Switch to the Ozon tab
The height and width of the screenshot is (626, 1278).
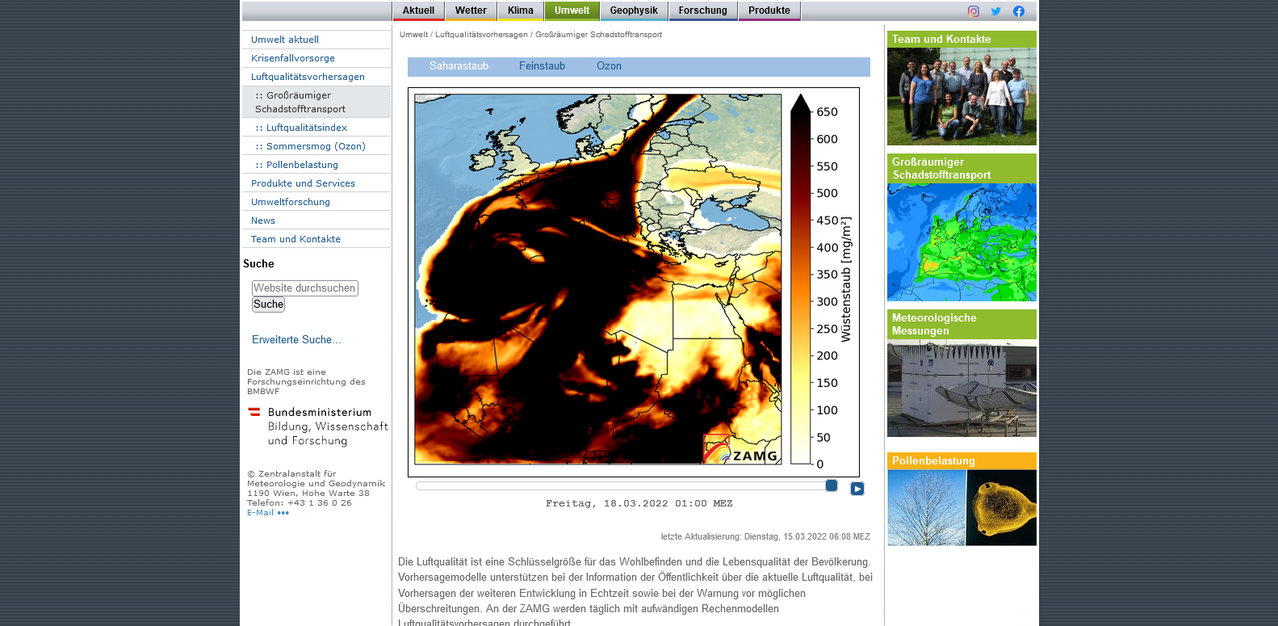click(x=609, y=66)
